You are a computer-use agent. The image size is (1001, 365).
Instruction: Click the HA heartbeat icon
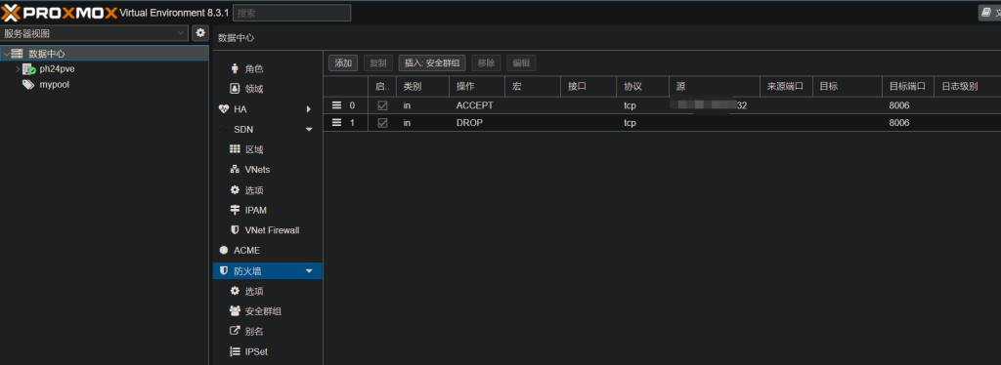[224, 109]
